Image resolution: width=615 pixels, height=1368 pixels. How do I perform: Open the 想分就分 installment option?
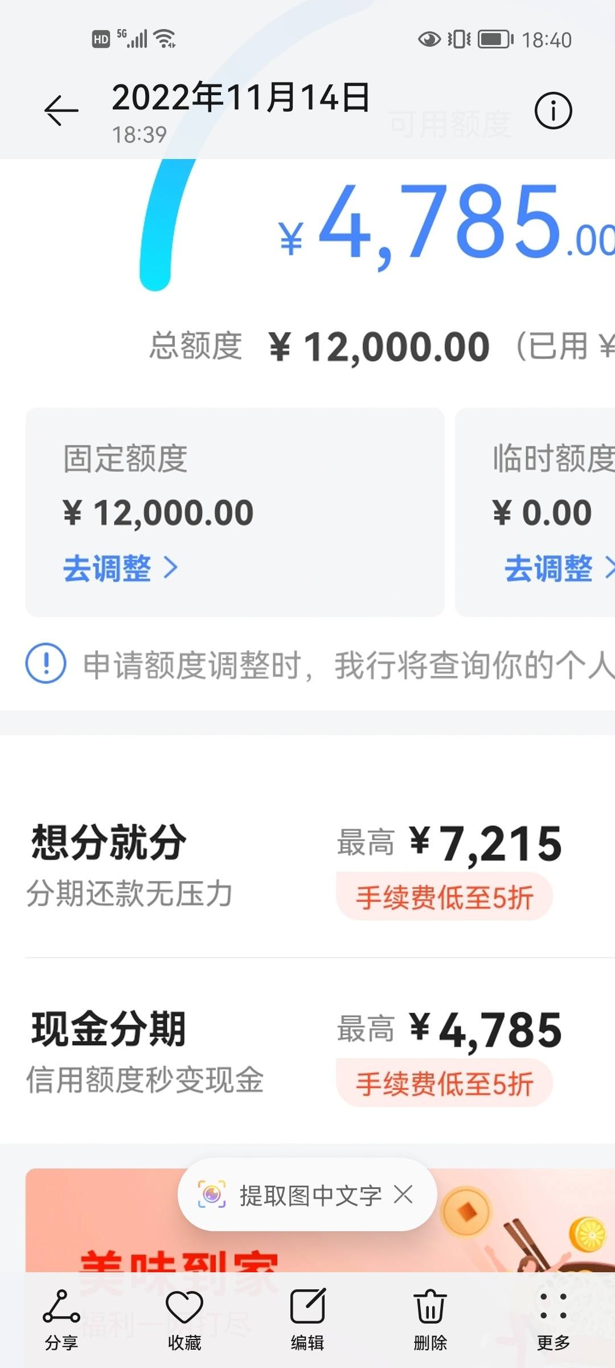(x=307, y=865)
